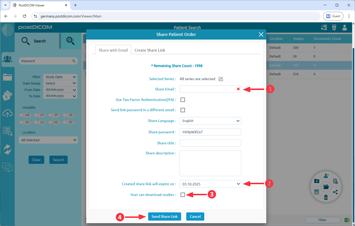Check 'Send link password in a different email'
This screenshot has height=226, width=355.
(x=183, y=110)
